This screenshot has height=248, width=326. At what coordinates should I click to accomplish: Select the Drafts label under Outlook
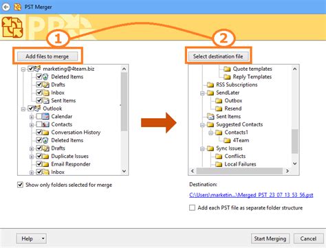pyautogui.click(x=58, y=148)
